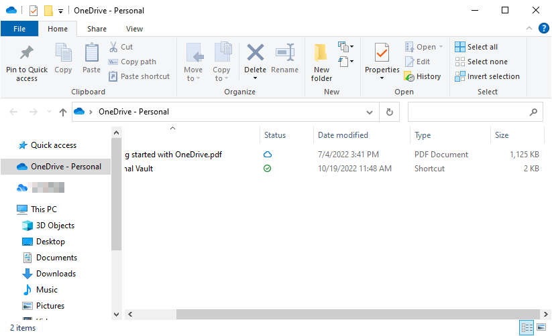The image size is (552, 336).
Task: Switch to Details view layout
Action: (x=527, y=327)
